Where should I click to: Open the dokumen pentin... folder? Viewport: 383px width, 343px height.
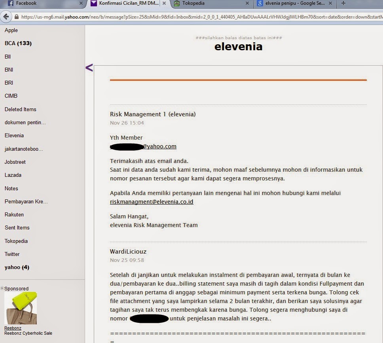[x=25, y=122]
